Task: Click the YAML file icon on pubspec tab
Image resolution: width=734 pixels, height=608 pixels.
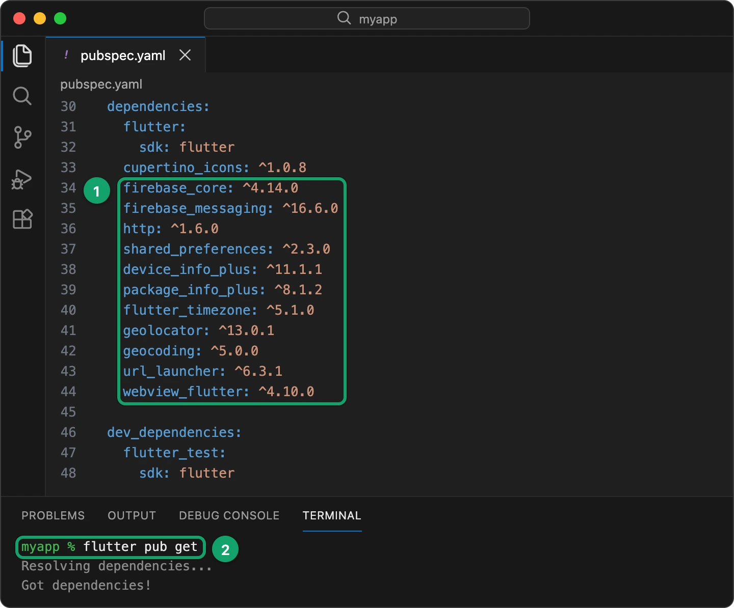Action: (66, 55)
